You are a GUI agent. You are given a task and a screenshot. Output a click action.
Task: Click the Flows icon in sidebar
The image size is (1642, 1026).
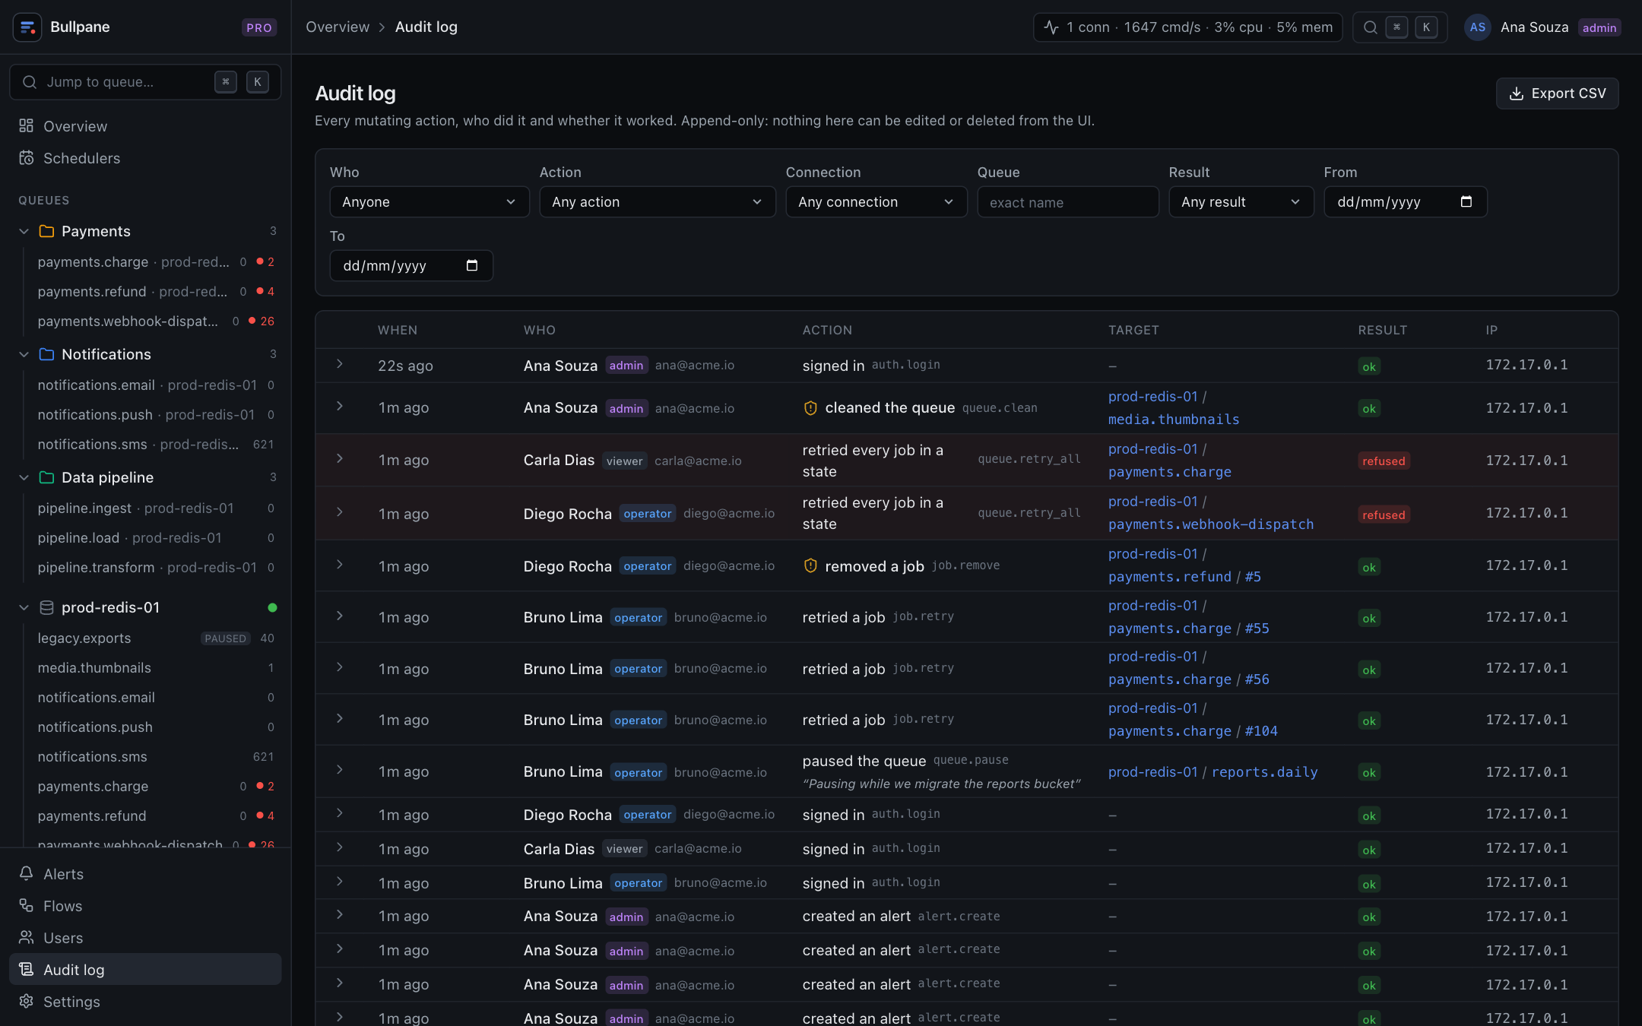tap(27, 906)
